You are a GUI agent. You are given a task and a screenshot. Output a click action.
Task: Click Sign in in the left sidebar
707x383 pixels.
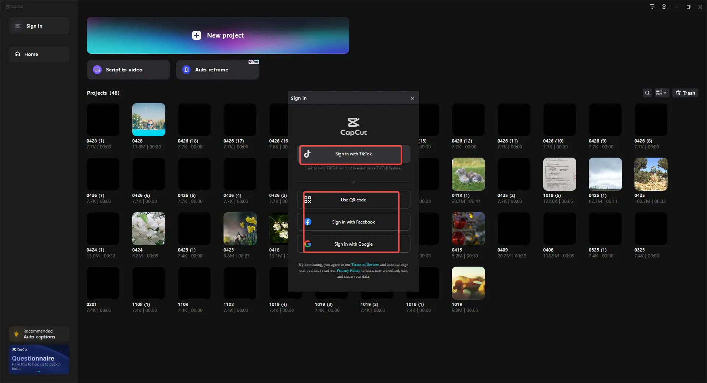39,26
